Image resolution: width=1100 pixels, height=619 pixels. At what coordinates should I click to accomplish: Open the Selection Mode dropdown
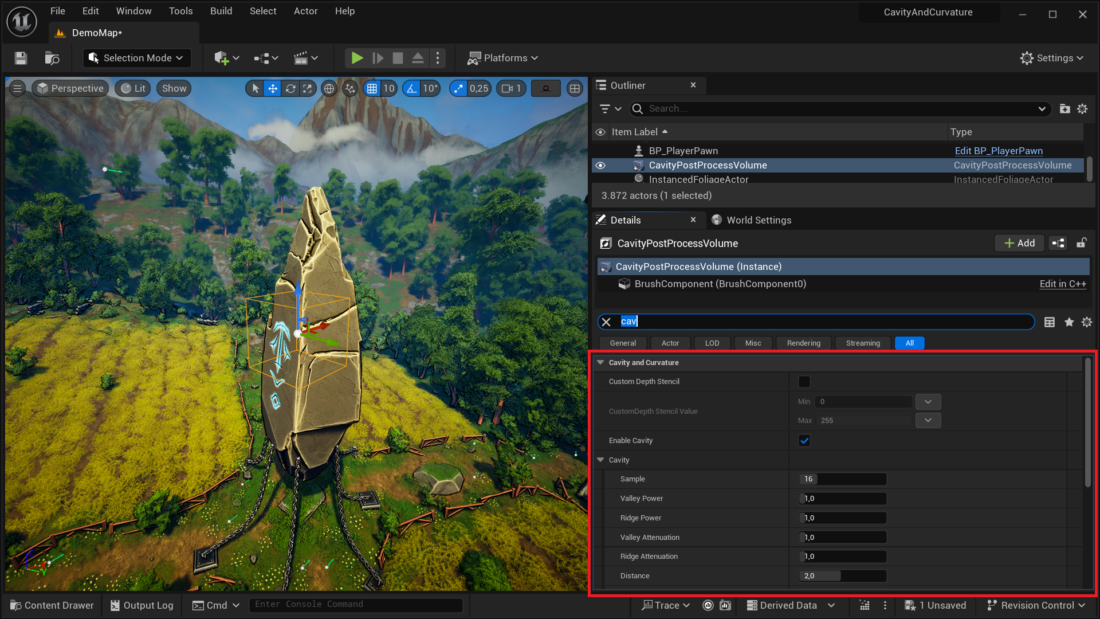(x=136, y=58)
